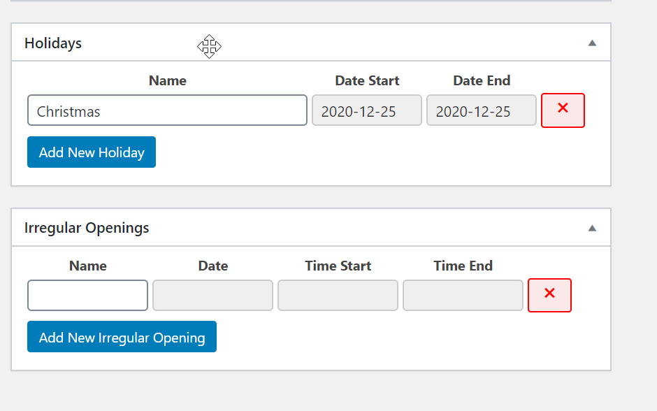Viewport: 657px width, 411px height.
Task: Focus the Christmas holiday name field
Action: tap(167, 110)
